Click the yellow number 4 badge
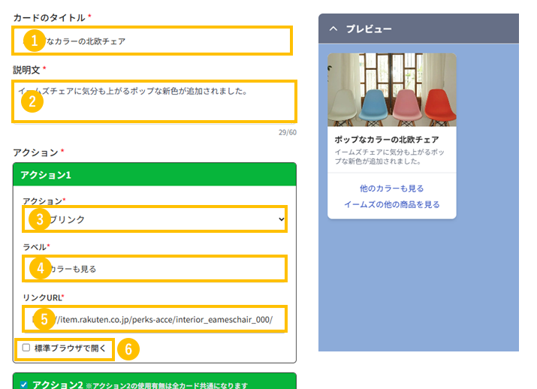Image resolution: width=537 pixels, height=389 pixels. [40, 268]
